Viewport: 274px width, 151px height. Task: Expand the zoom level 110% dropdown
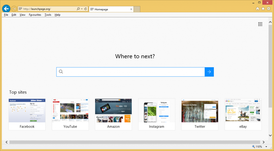[x=266, y=147]
